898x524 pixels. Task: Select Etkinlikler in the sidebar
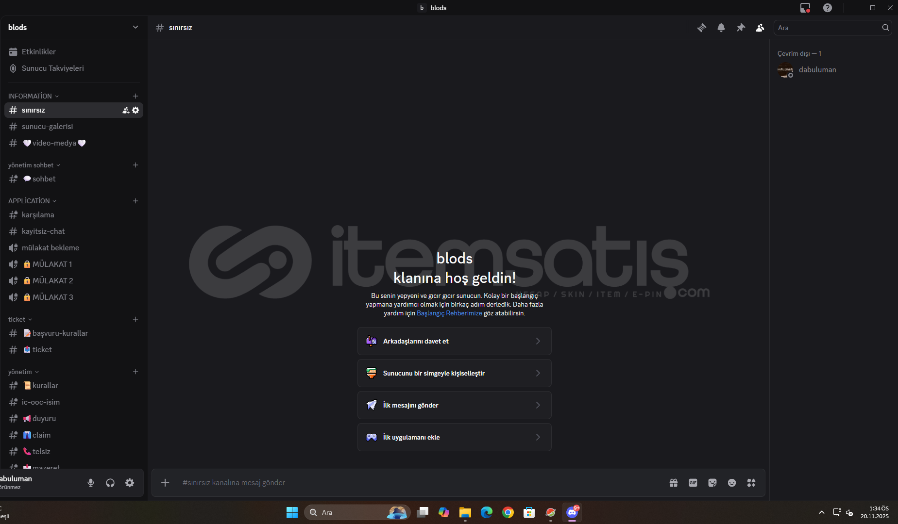point(38,52)
